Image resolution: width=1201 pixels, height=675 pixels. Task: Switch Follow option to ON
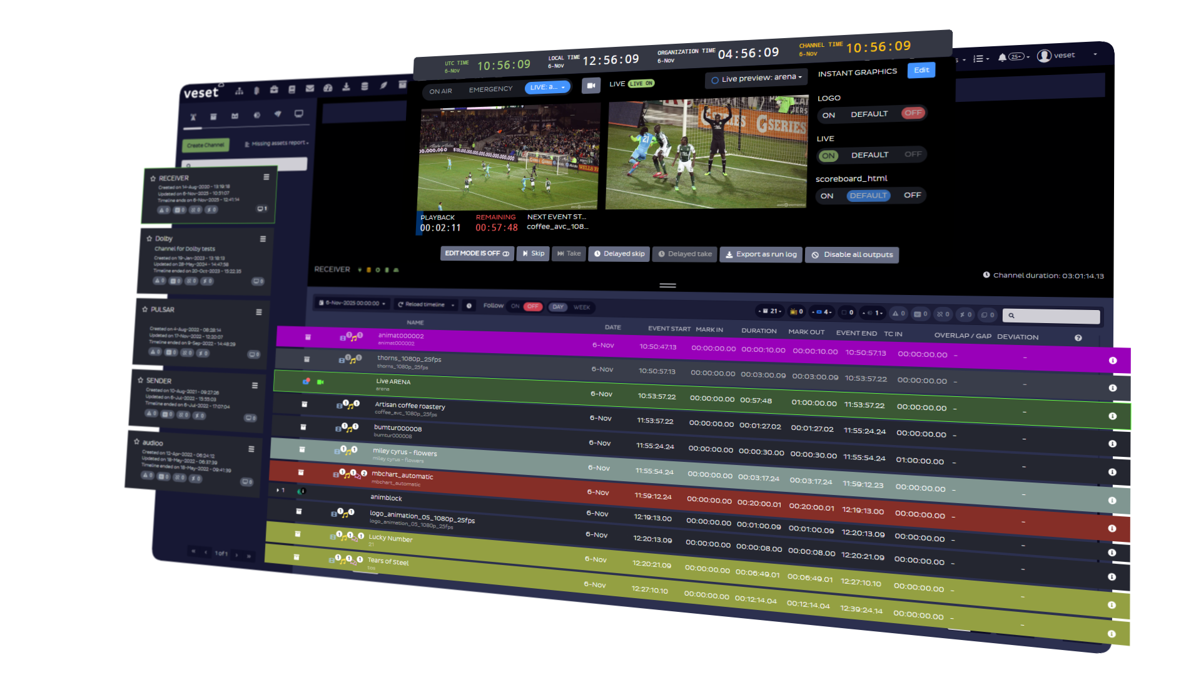(x=515, y=306)
